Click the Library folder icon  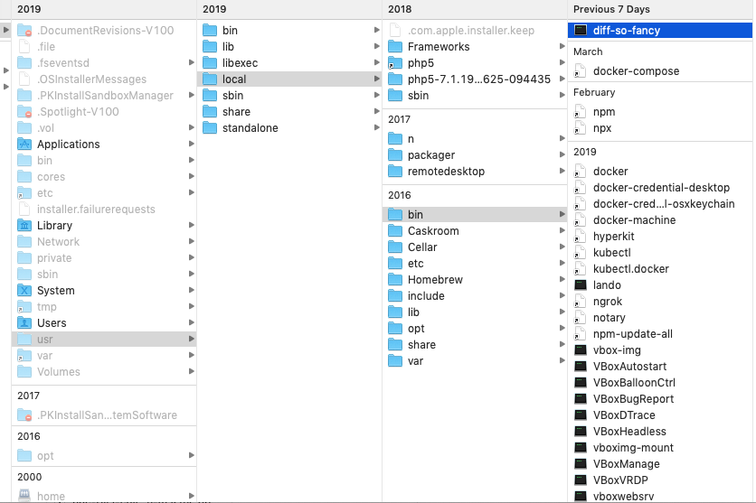pos(24,225)
